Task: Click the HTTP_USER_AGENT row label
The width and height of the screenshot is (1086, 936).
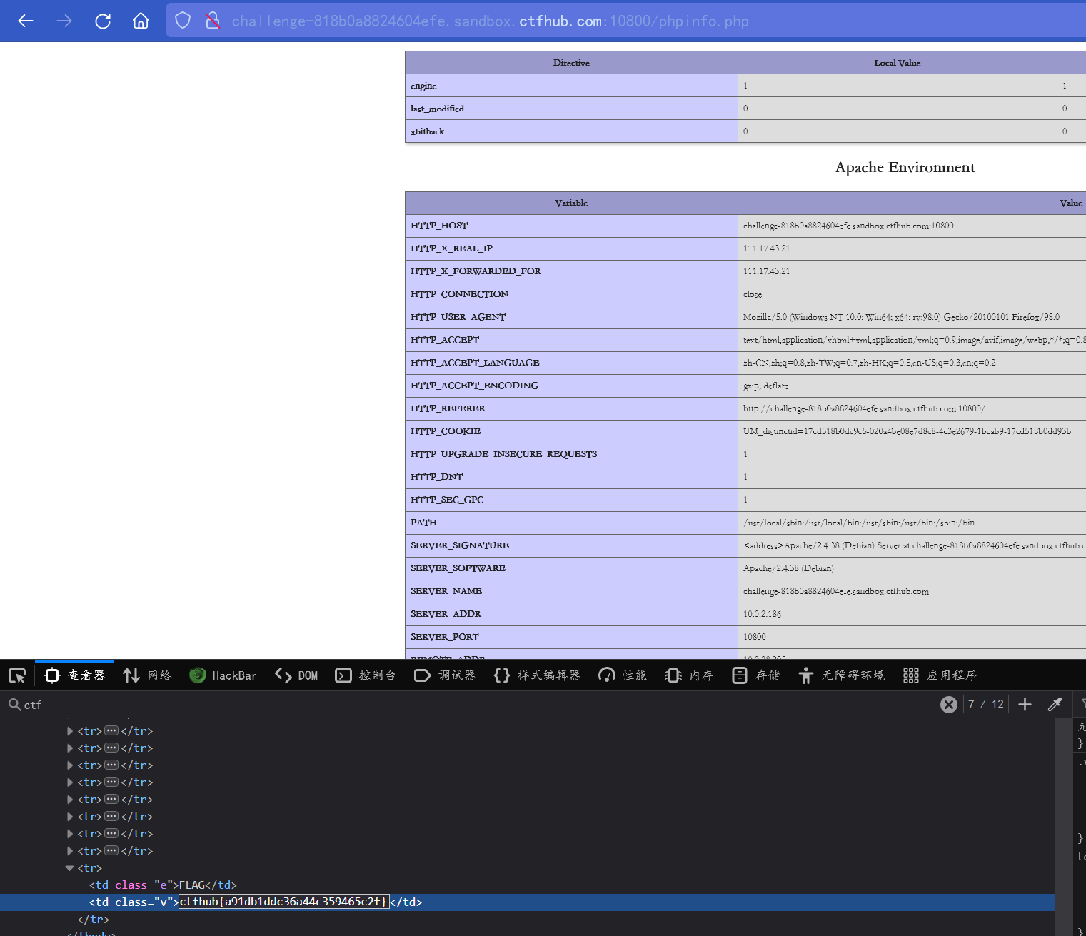Action: coord(458,317)
